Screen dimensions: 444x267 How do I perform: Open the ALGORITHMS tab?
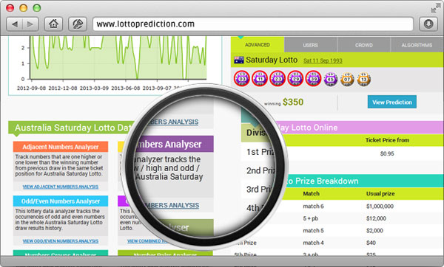pos(417,45)
